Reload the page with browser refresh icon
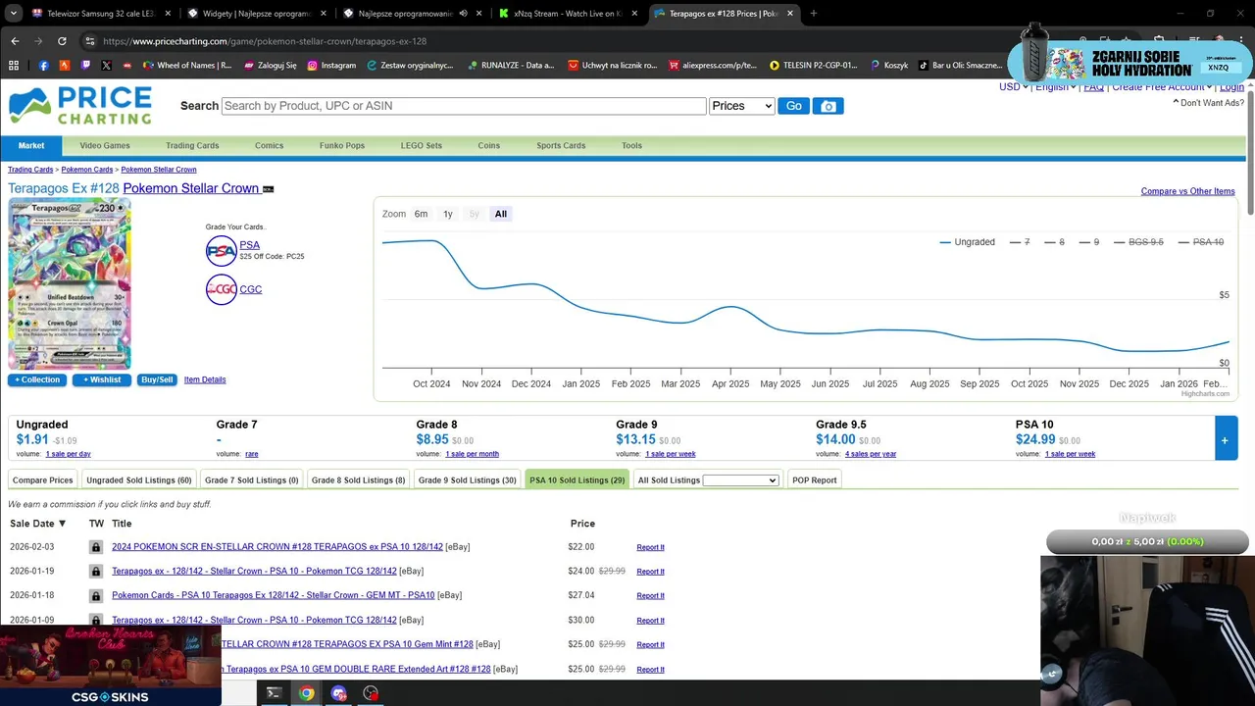1255x706 pixels. click(x=62, y=41)
